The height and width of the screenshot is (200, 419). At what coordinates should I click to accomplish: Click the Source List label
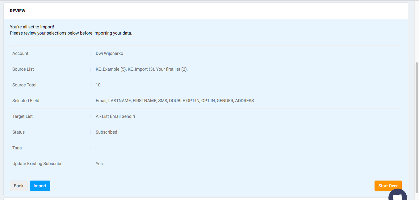[23, 69]
